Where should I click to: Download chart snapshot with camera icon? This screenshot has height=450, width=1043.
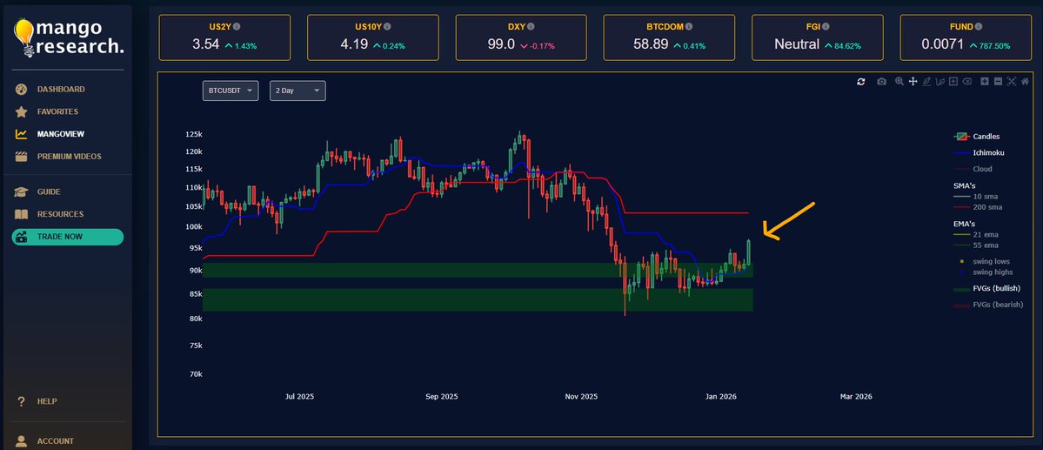point(881,81)
